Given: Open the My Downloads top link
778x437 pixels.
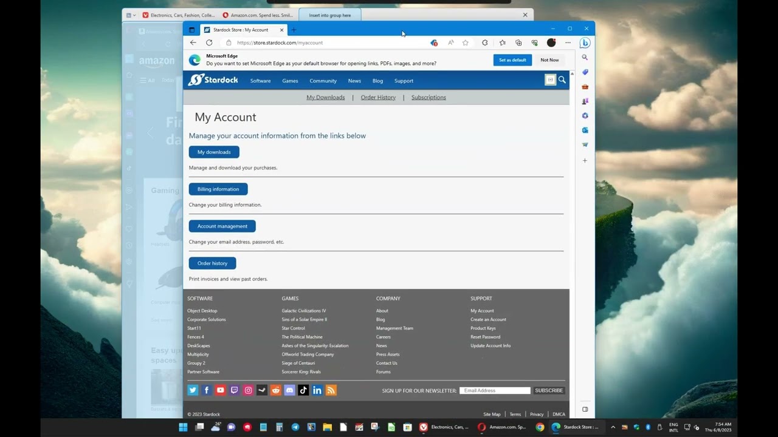Looking at the screenshot, I should pos(325,97).
